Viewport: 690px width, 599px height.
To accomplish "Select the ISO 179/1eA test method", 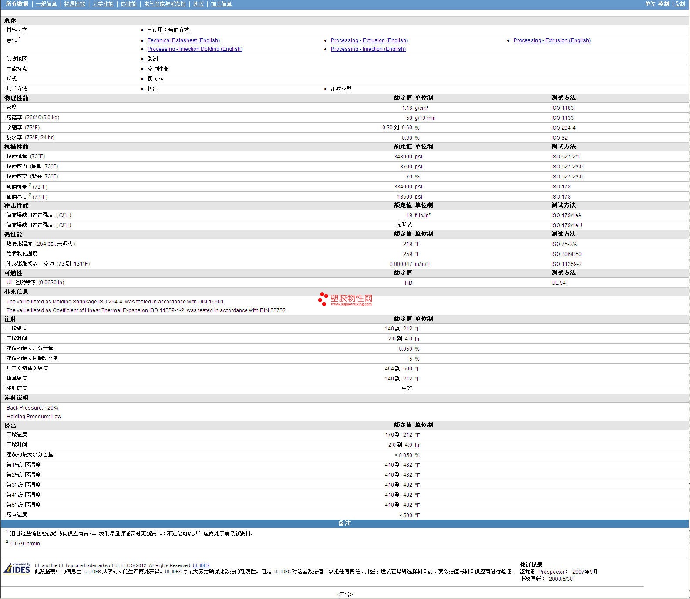I will [x=566, y=215].
